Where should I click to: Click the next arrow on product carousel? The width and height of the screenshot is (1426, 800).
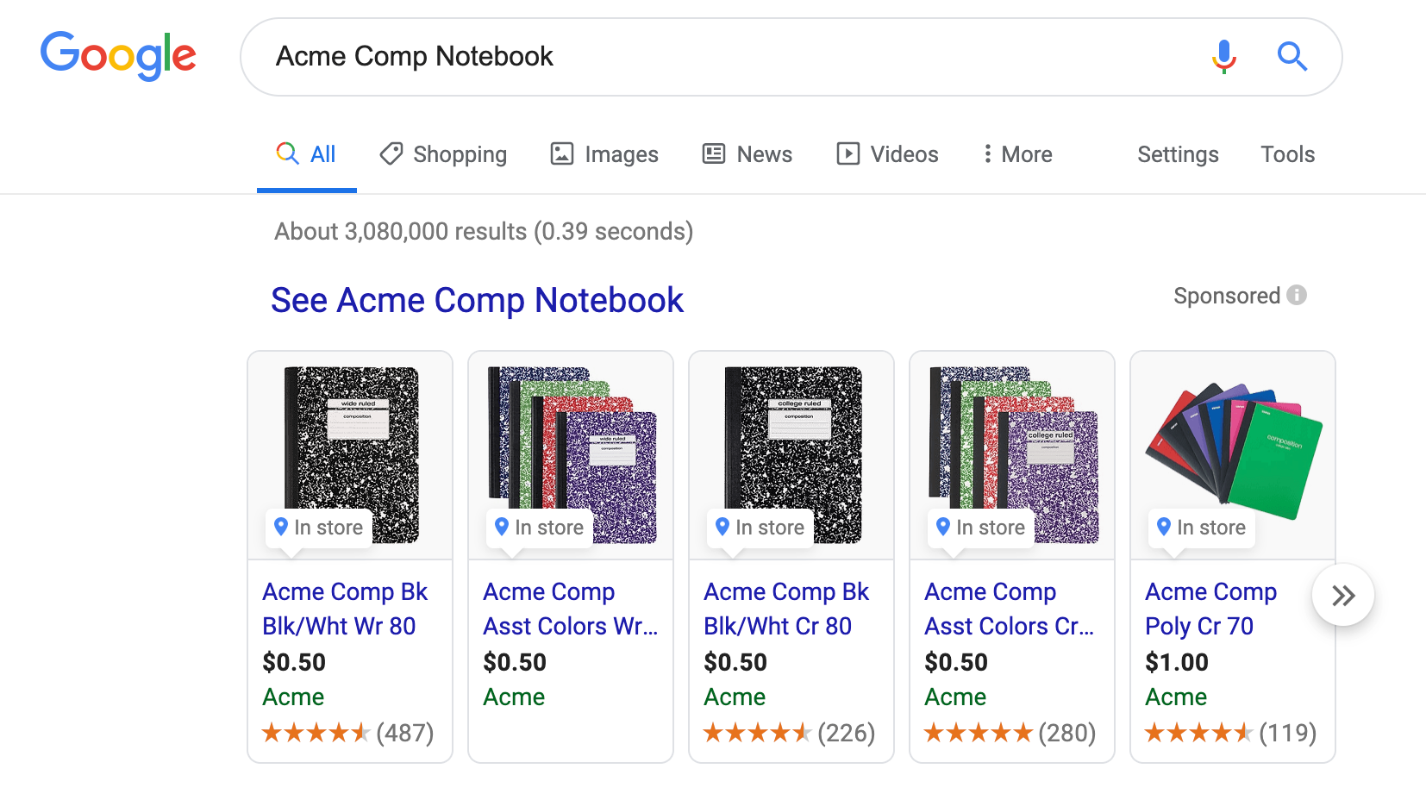(x=1342, y=596)
